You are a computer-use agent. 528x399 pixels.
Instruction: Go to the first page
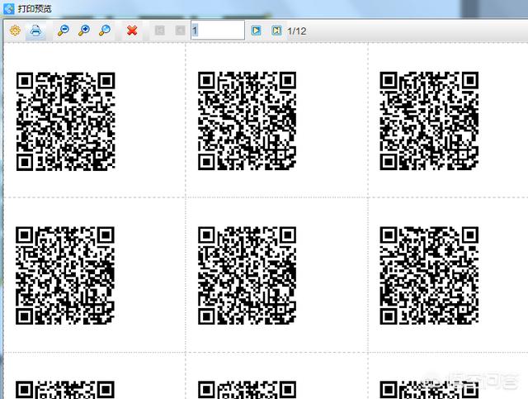159,31
